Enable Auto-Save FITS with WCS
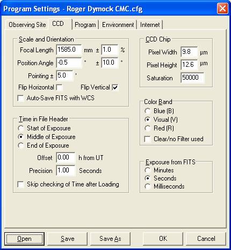Viewport: 231px width, 250px height. (x=20, y=98)
